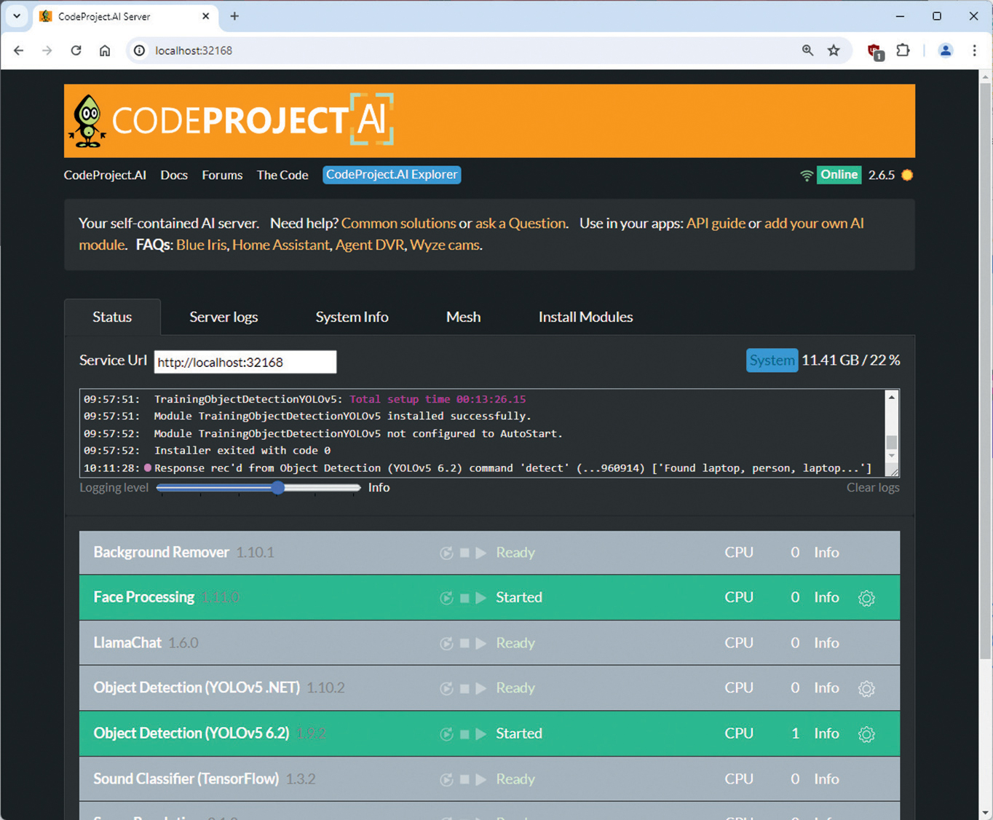This screenshot has height=820, width=993.
Task: Reload the localhost page
Action: pyautogui.click(x=76, y=50)
